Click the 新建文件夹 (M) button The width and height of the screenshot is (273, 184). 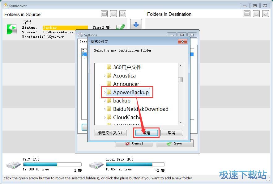110,133
